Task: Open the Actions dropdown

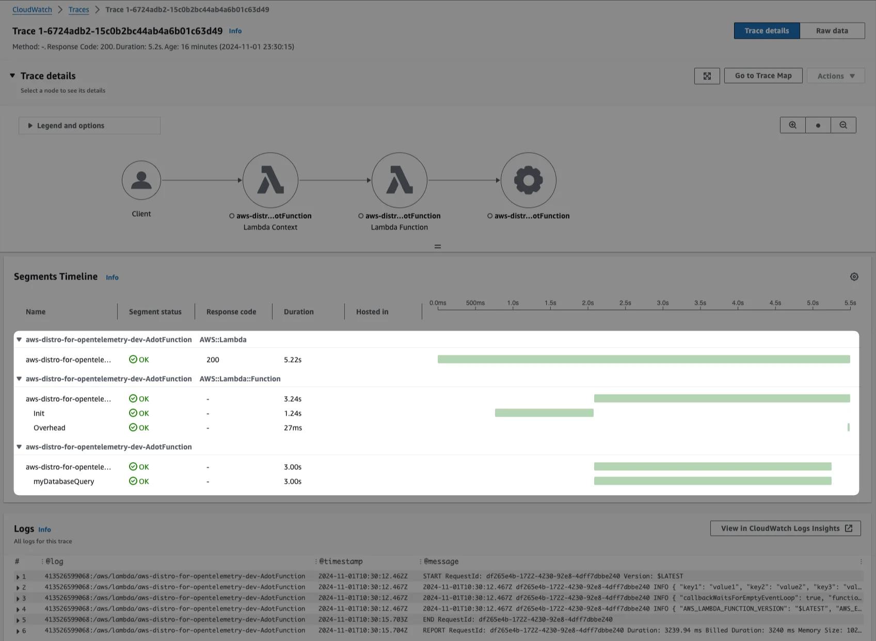Action: pos(835,76)
